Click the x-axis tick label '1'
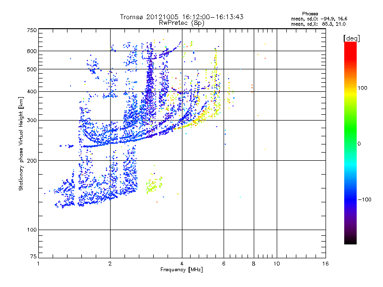 [38, 264]
